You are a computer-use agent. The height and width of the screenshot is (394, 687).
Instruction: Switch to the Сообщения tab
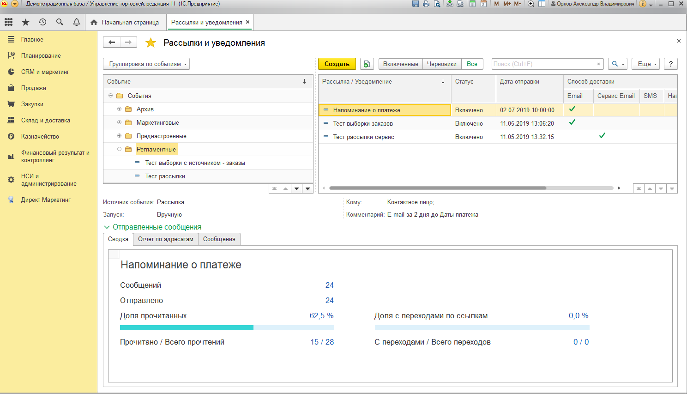coord(219,239)
